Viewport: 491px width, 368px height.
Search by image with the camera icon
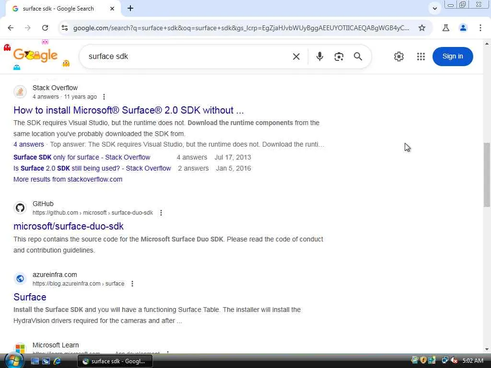(339, 57)
